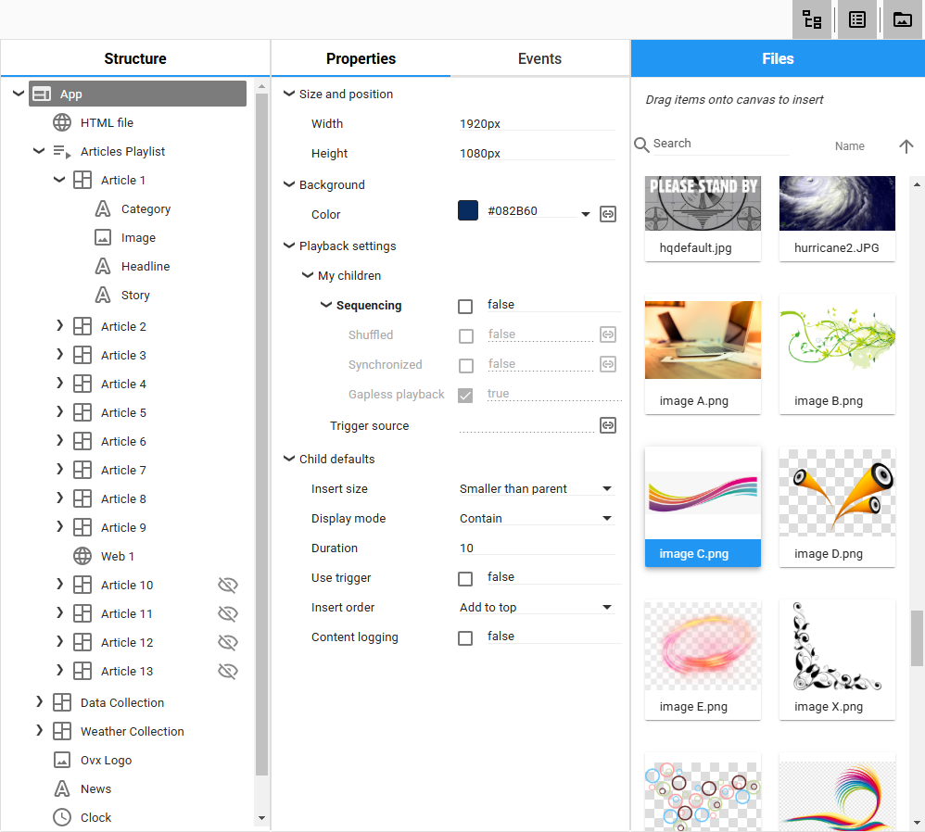
Task: Click the binding link icon beside Trigger source
Action: (608, 425)
